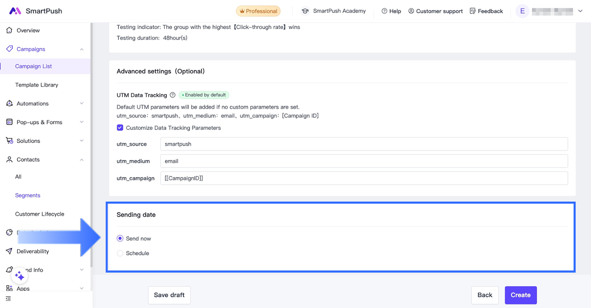Click the Feedback edit icon
This screenshot has width=591, height=308.
(x=472, y=11)
